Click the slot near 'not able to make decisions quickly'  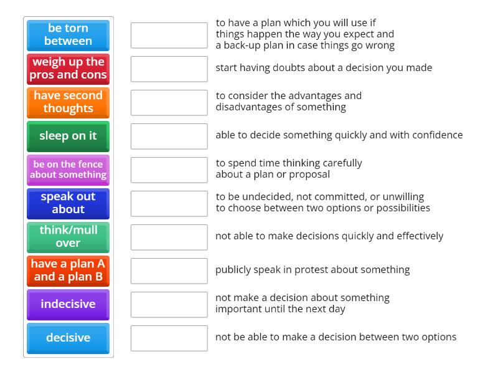click(169, 237)
